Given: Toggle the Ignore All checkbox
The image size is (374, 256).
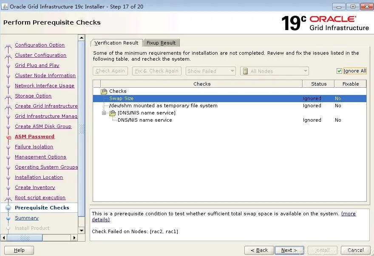Looking at the screenshot, I should (339, 71).
